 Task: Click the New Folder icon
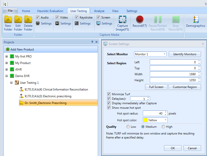coord(8,19)
